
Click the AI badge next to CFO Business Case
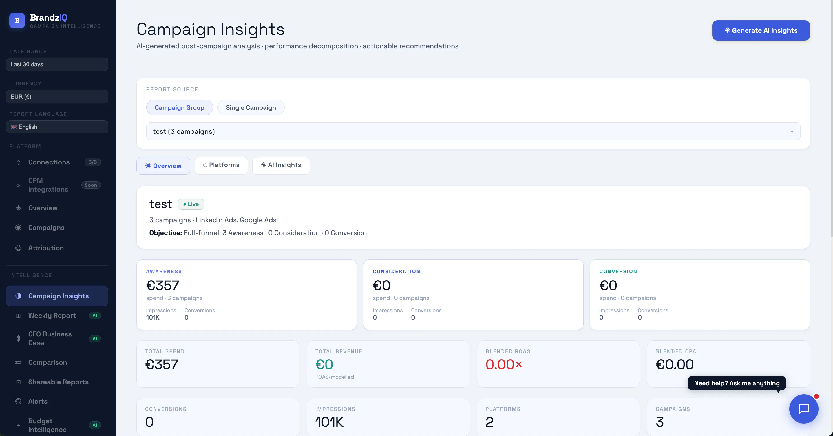95,338
